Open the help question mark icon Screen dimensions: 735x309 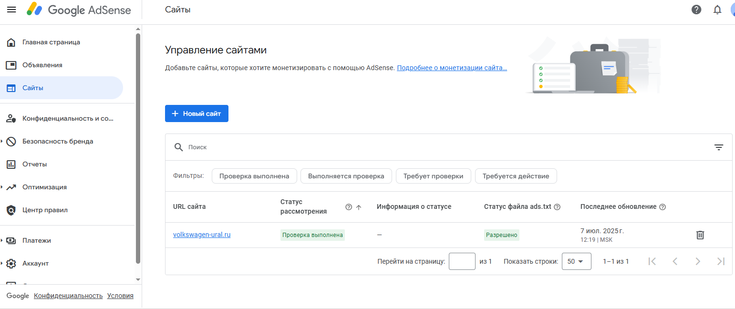[696, 10]
